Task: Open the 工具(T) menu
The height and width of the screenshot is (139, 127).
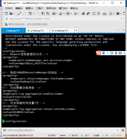Action: (x=40, y=8)
